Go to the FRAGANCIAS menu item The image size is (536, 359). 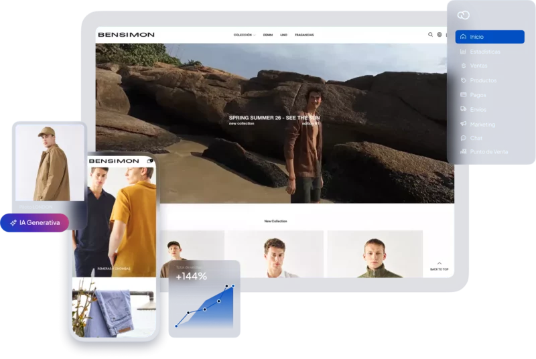click(x=304, y=35)
